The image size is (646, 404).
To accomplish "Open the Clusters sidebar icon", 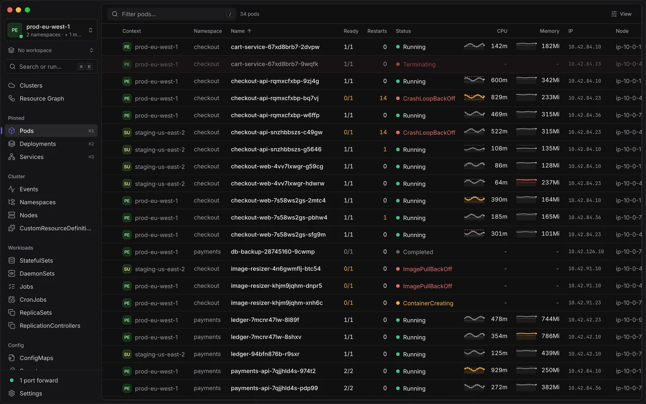I will click(x=12, y=85).
